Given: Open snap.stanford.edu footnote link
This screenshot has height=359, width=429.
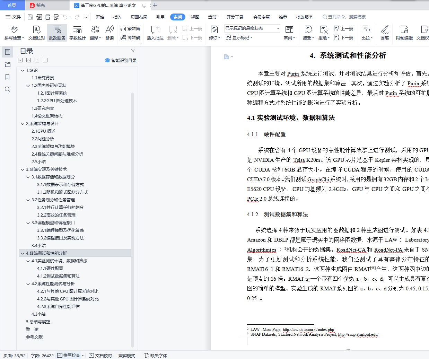Looking at the screenshot, I should [358, 334].
